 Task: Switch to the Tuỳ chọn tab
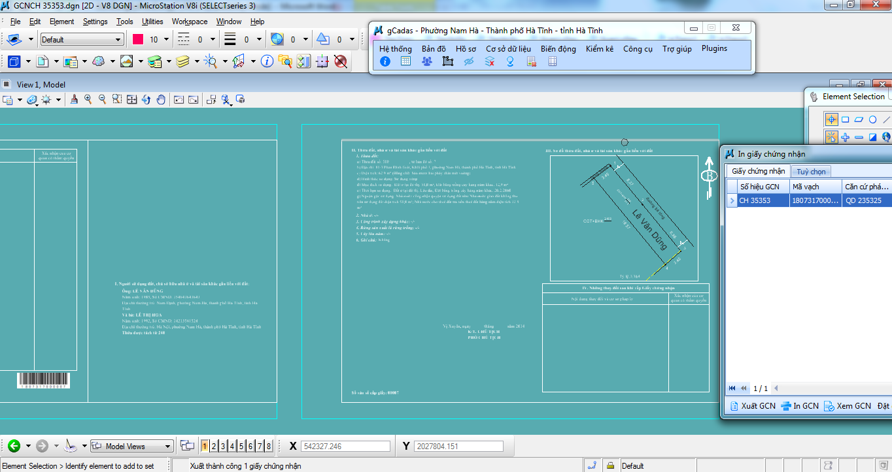pyautogui.click(x=810, y=171)
